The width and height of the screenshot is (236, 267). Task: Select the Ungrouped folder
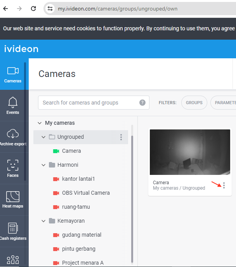tap(81, 137)
